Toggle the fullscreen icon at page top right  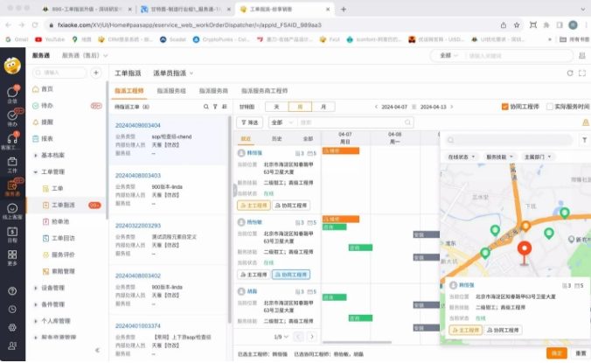pos(582,73)
